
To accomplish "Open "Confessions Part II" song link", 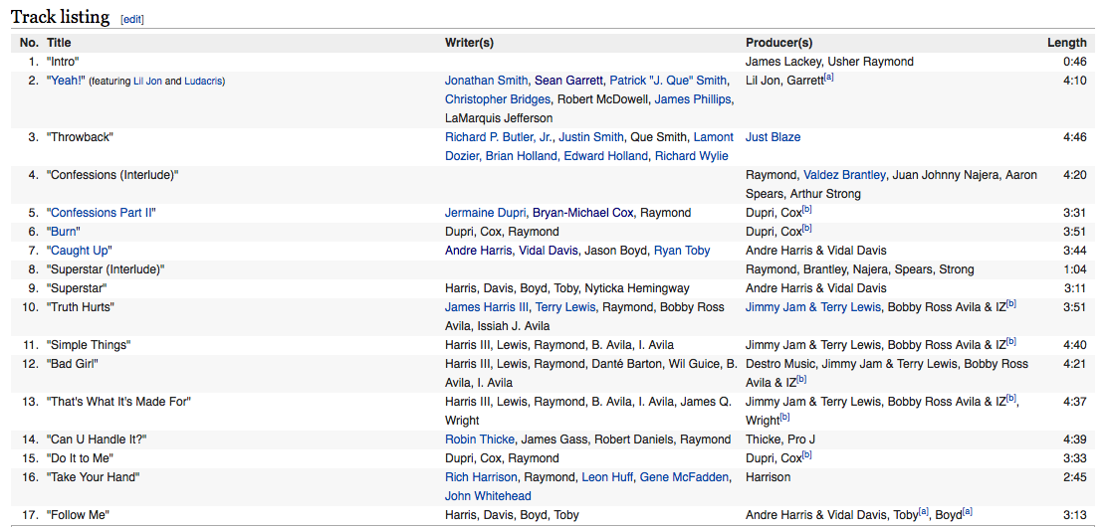I will [102, 213].
